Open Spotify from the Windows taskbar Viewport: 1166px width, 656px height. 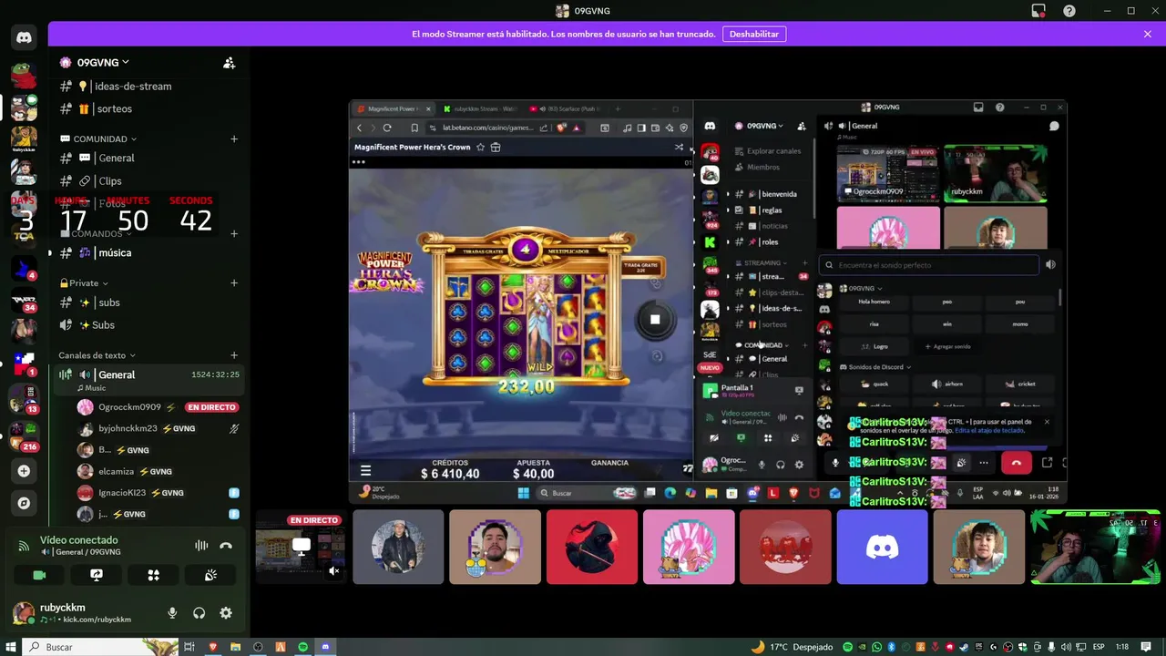pyautogui.click(x=302, y=647)
